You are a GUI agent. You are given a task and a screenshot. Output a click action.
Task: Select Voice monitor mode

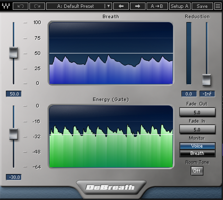tap(198, 146)
